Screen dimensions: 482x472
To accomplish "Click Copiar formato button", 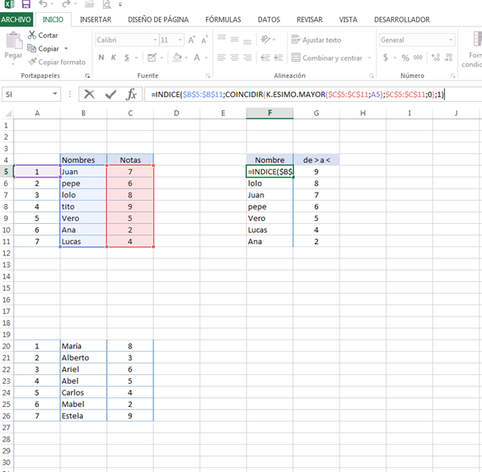I will click(x=57, y=62).
